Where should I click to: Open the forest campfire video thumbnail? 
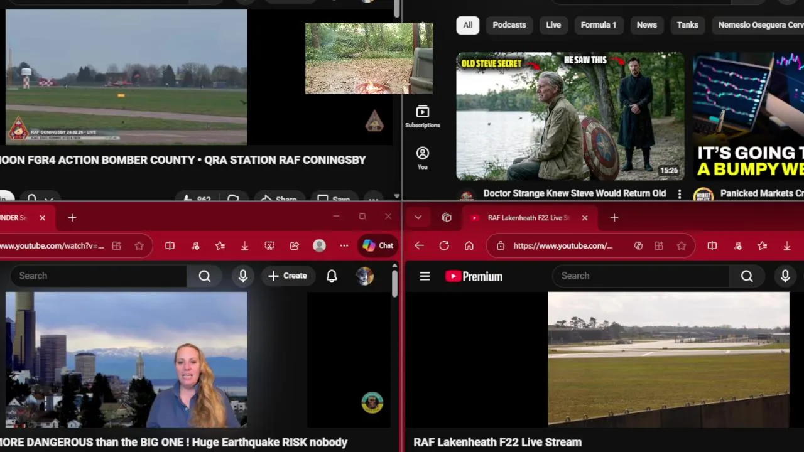pyautogui.click(x=369, y=58)
